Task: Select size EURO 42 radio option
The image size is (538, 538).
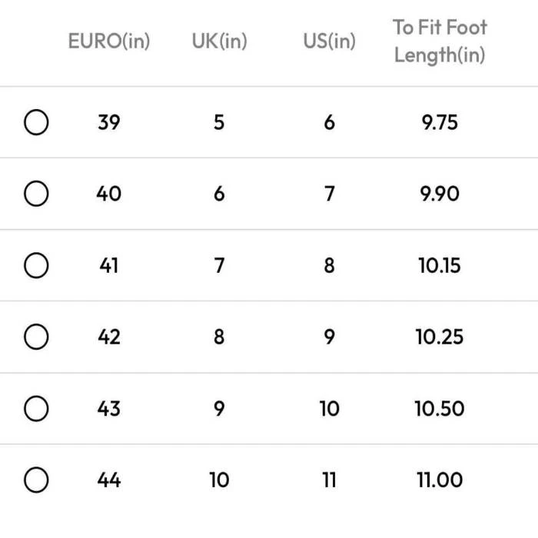Action: [x=36, y=337]
